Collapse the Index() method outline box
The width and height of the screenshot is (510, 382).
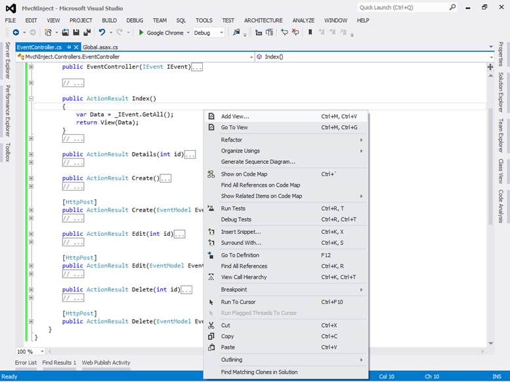pyautogui.click(x=31, y=99)
